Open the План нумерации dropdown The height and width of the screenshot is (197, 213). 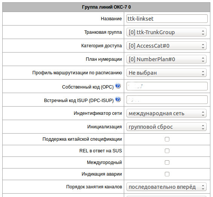pos(166,59)
